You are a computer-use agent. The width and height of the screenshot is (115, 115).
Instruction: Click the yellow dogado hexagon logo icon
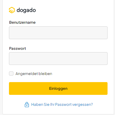(12, 10)
